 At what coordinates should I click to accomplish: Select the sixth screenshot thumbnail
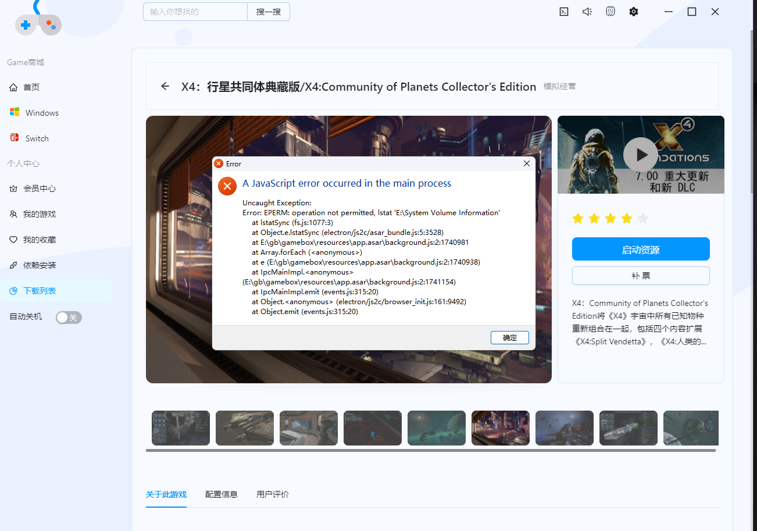pos(501,428)
